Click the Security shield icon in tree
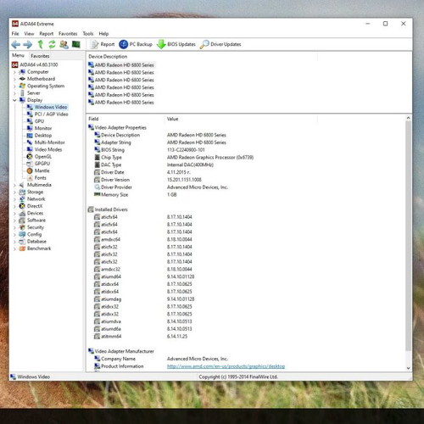Viewport: 424px width, 424px height. [22, 227]
